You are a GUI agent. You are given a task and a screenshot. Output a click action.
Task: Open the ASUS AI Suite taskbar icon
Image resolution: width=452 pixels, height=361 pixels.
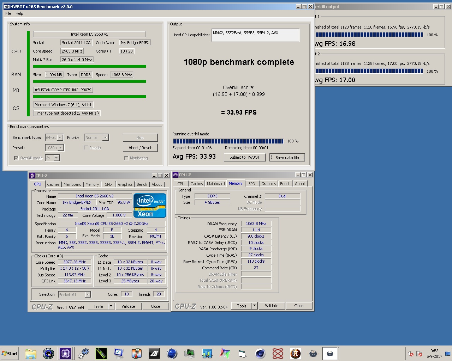pos(154,353)
